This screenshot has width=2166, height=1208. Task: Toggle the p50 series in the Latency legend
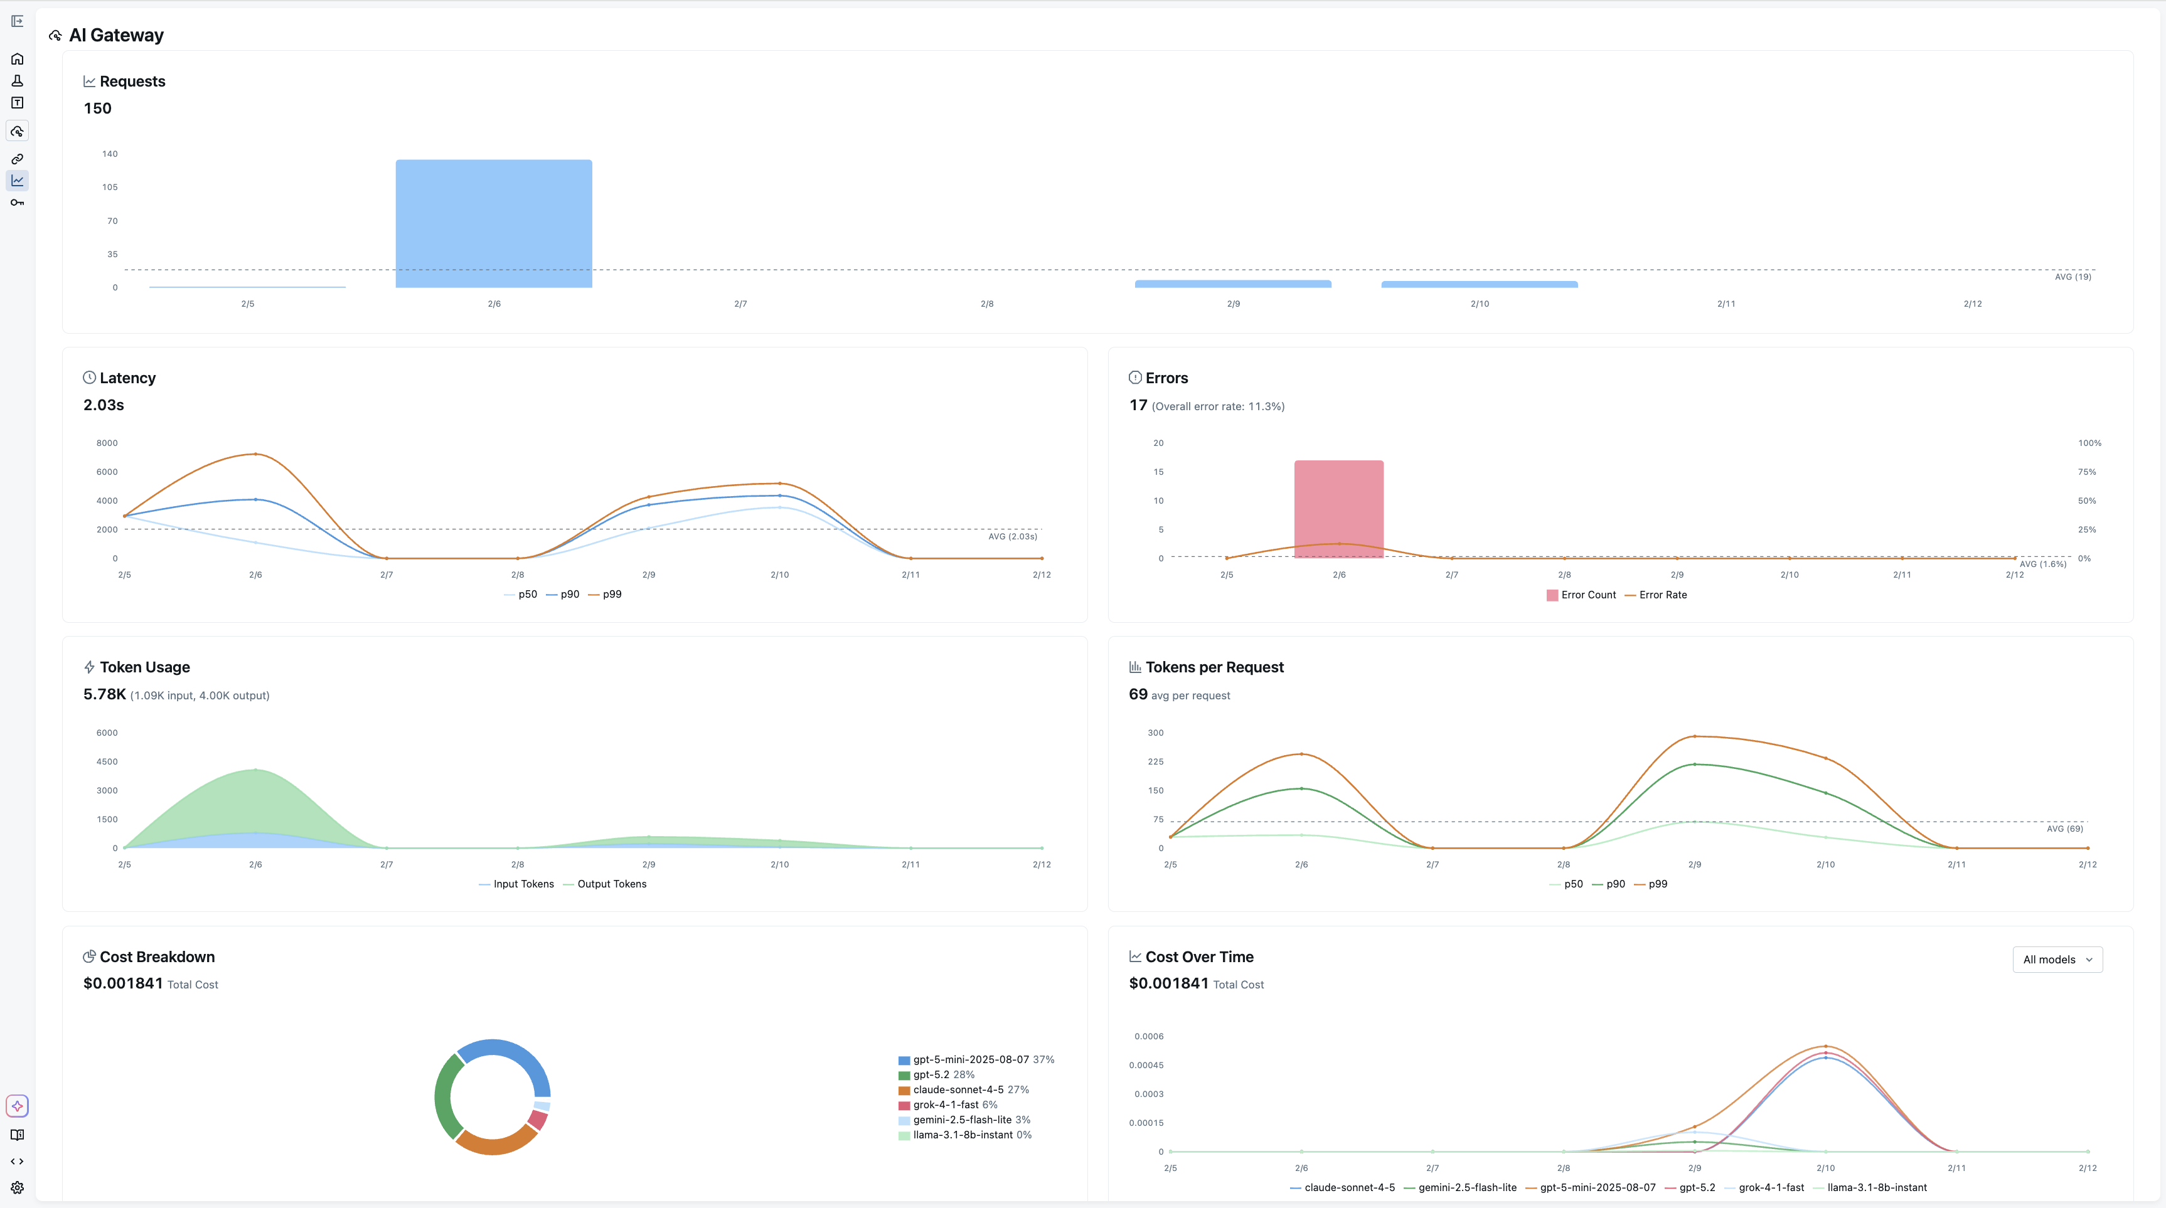point(521,595)
